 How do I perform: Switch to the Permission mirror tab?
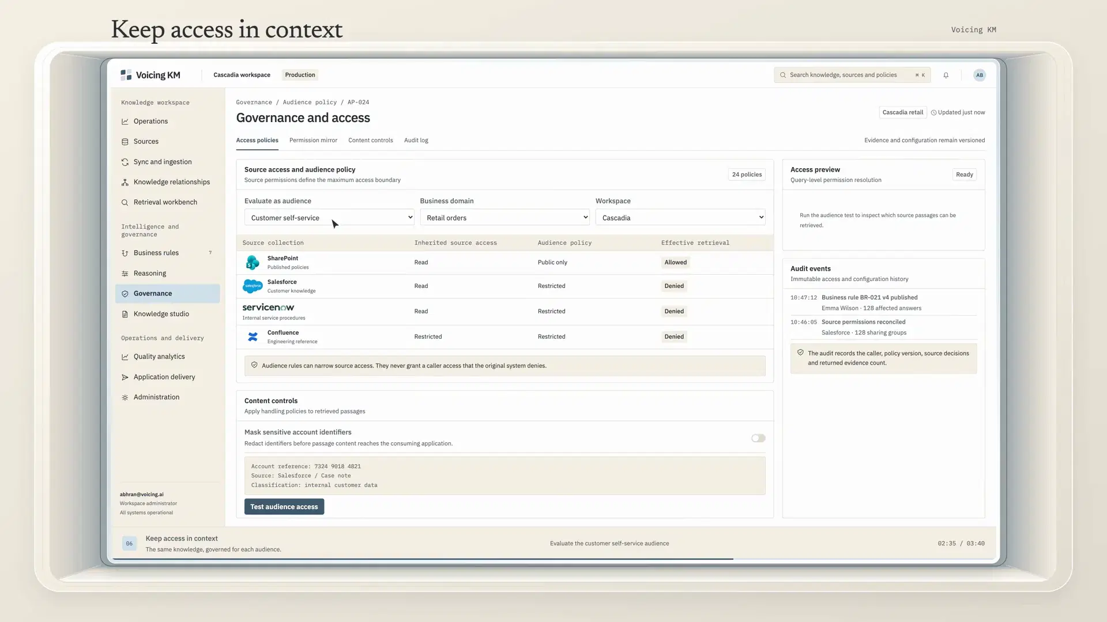click(x=313, y=141)
